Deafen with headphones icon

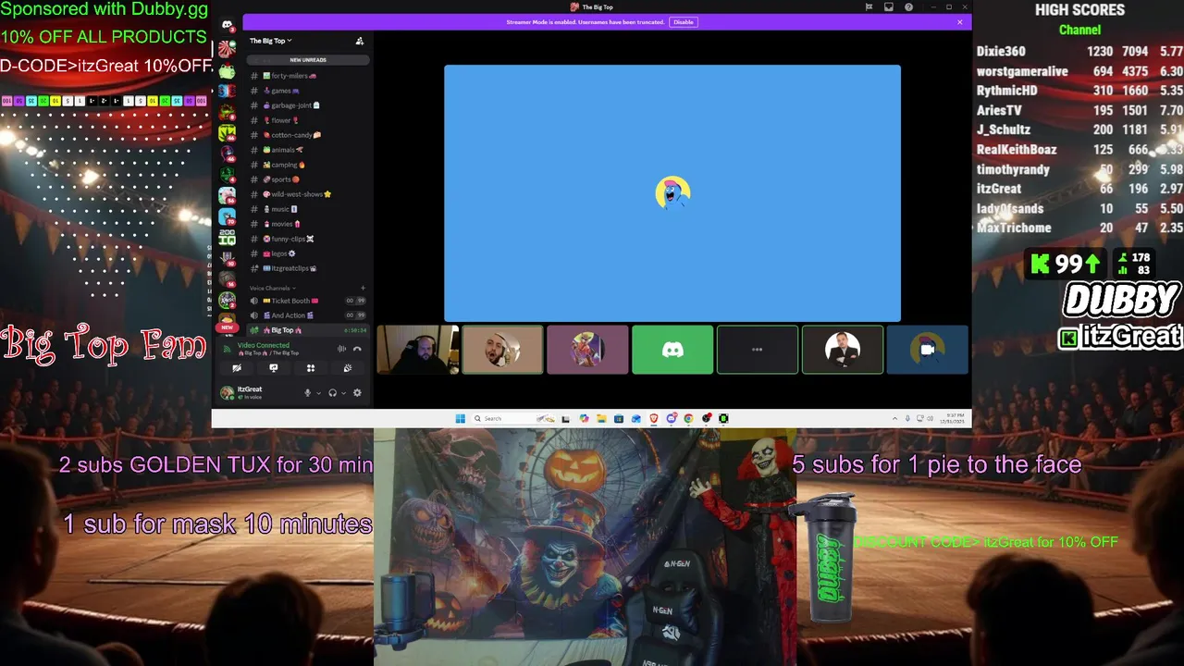click(332, 393)
